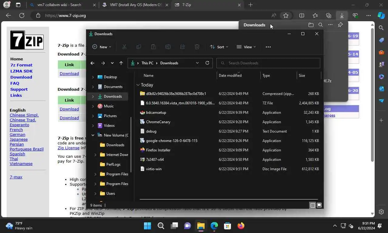Click Edge toolbar Downloads arrow icon

click(x=342, y=15)
